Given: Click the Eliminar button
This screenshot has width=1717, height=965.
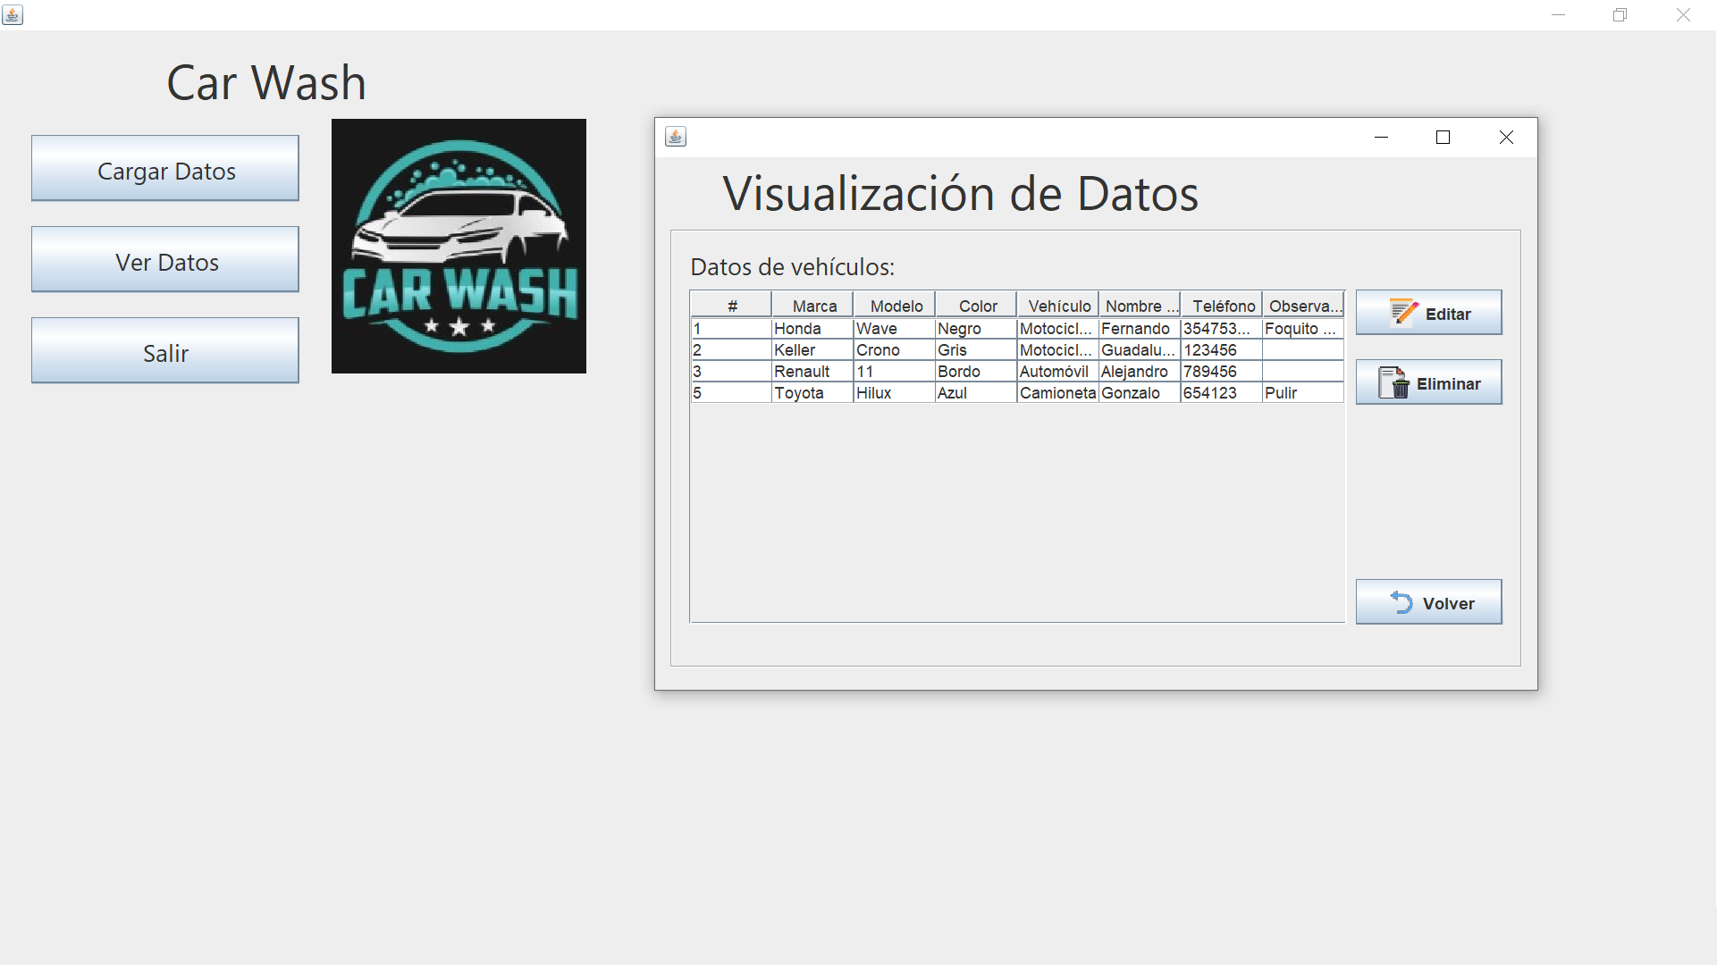Looking at the screenshot, I should 1428,382.
